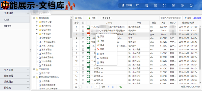
Task: Expand the 综合办公室 tree node
Action: 37,22
